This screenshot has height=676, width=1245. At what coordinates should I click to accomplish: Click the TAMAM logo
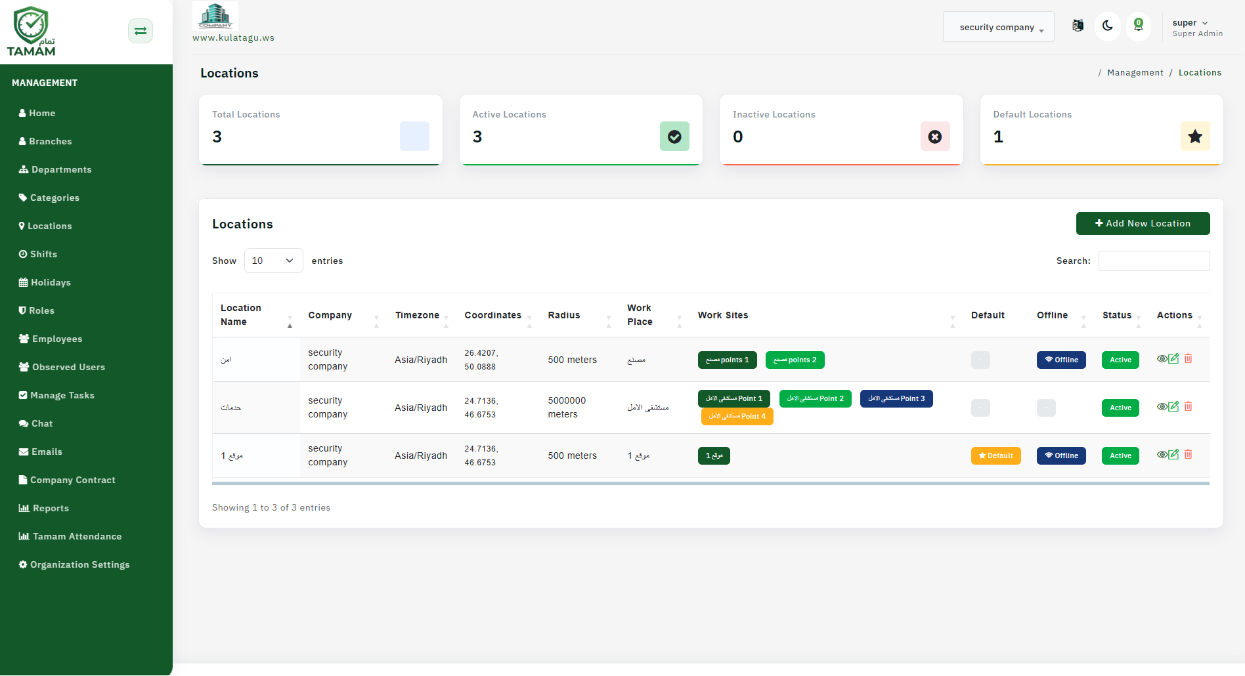[x=31, y=32]
